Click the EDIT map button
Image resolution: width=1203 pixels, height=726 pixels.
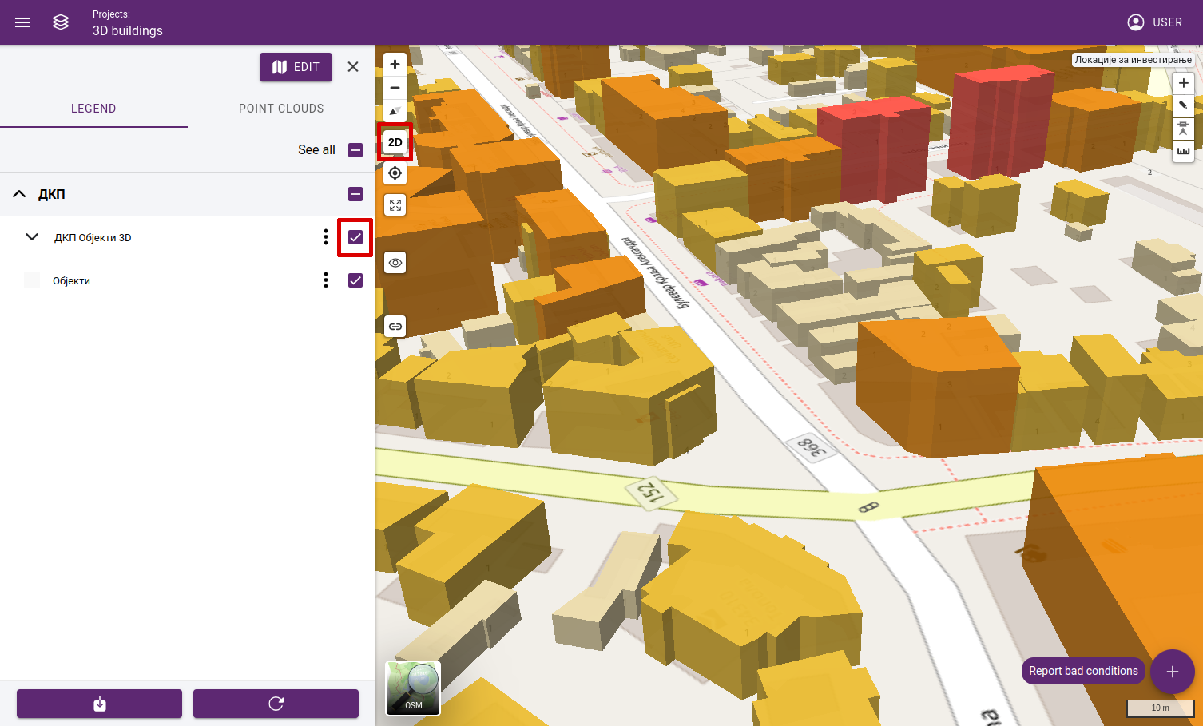pyautogui.click(x=296, y=67)
